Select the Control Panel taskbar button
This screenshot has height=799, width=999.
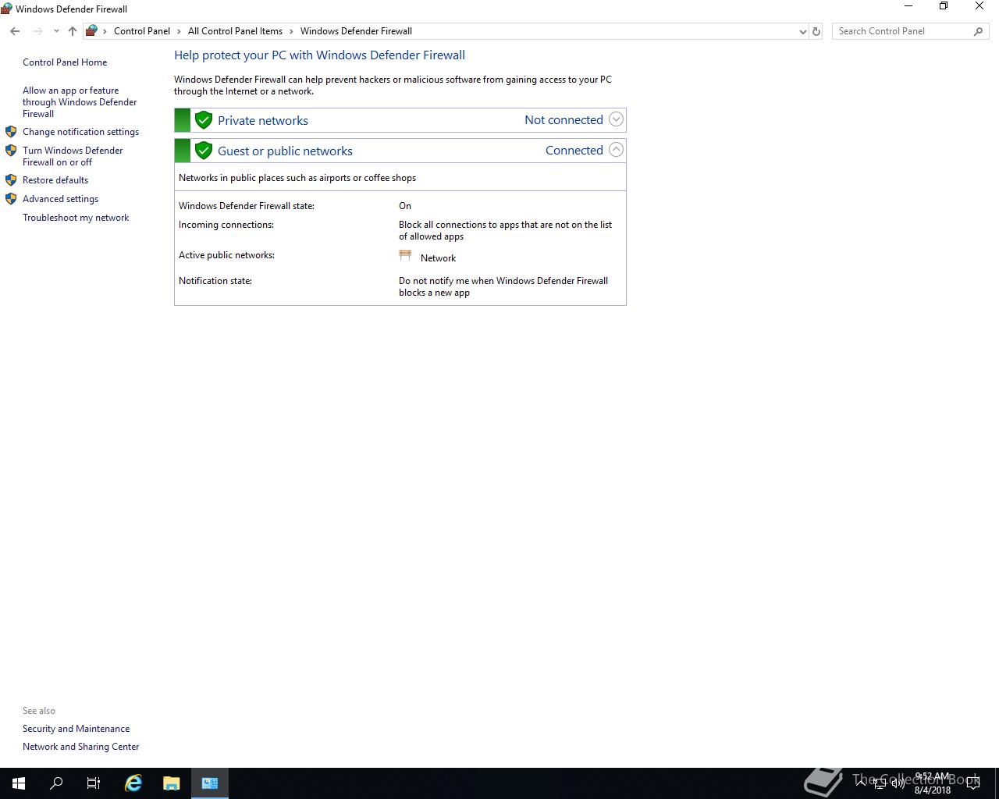click(x=210, y=783)
